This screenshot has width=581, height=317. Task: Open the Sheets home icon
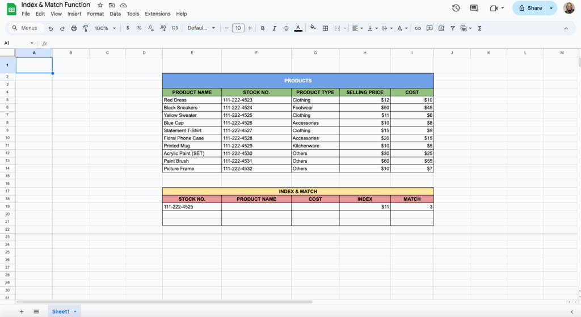[x=11, y=9]
